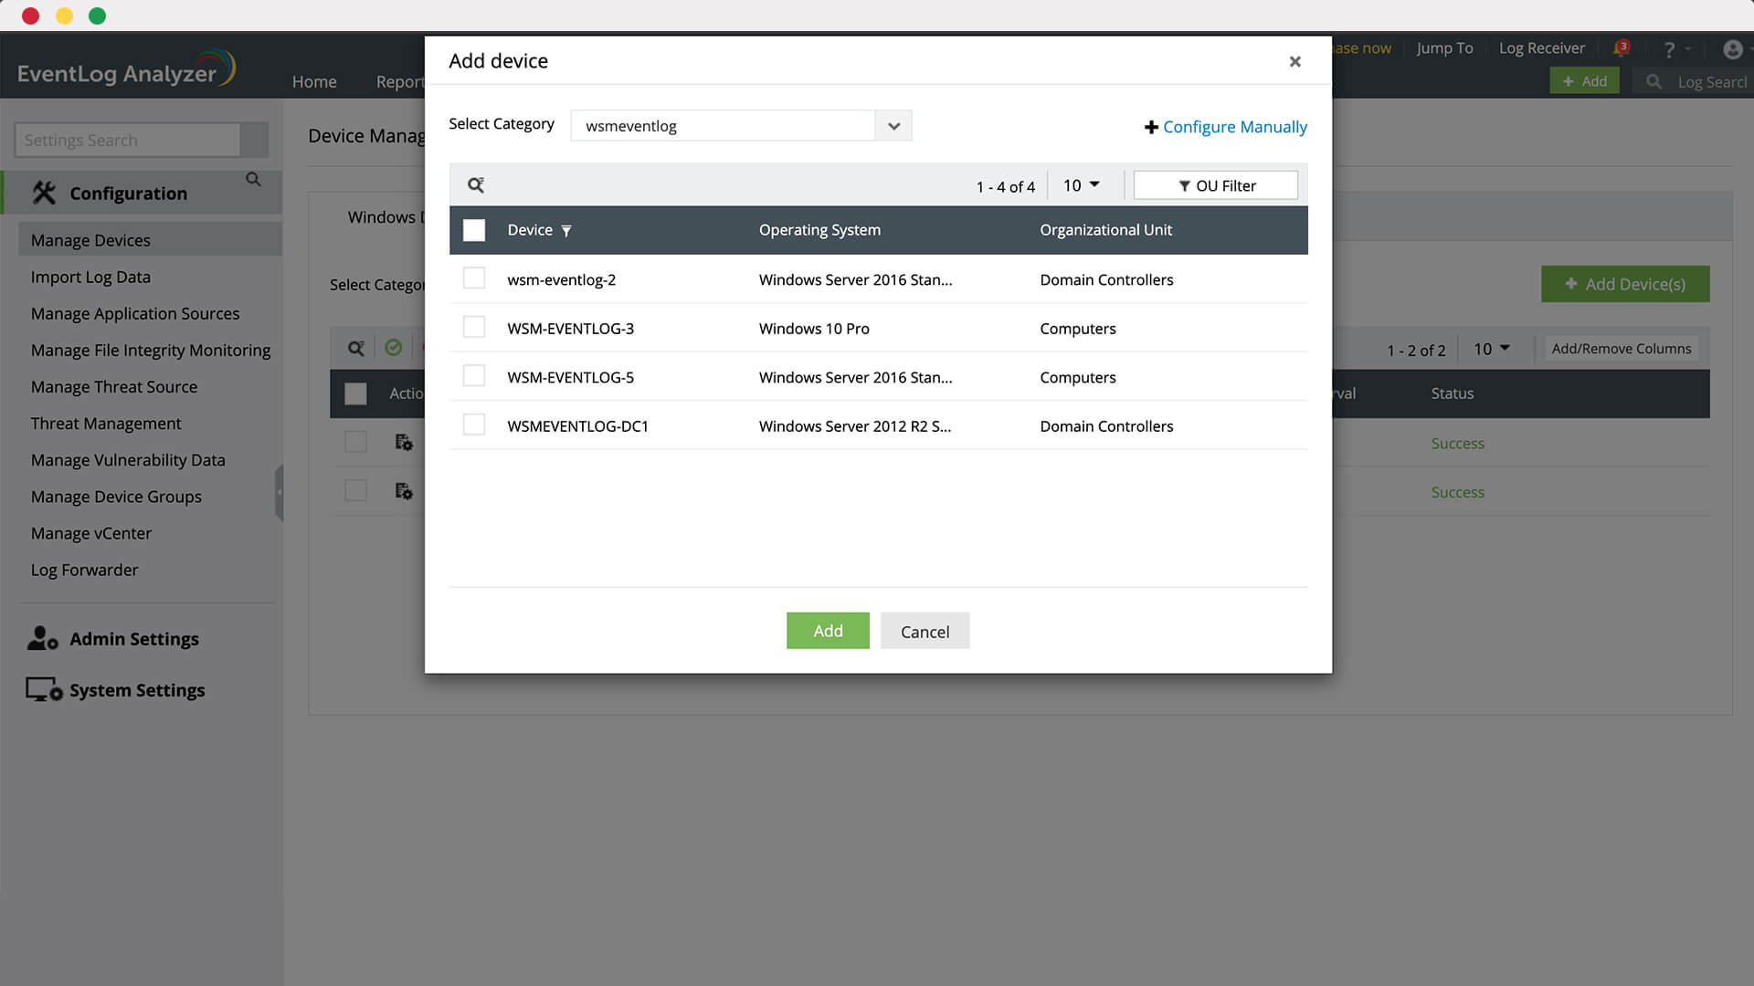Open the page size dropdown showing 10

(x=1081, y=184)
